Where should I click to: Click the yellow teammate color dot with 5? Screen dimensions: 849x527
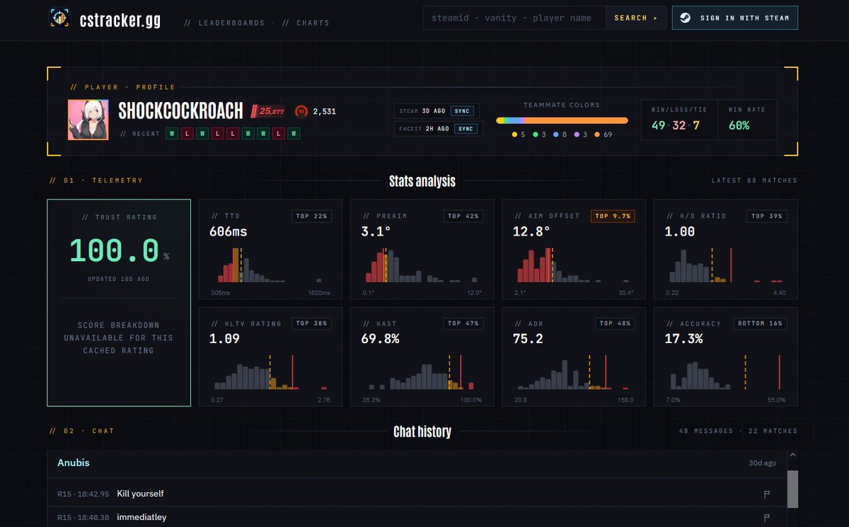(514, 134)
